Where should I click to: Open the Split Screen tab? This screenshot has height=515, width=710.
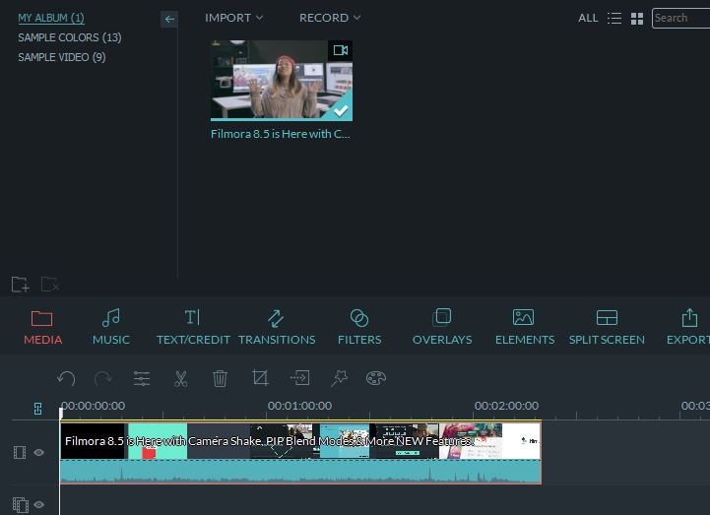[607, 328]
